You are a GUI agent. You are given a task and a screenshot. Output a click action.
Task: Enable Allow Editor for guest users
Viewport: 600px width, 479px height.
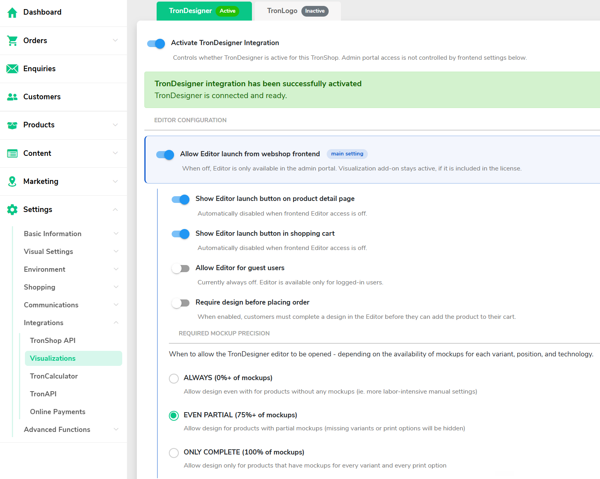[x=180, y=269]
